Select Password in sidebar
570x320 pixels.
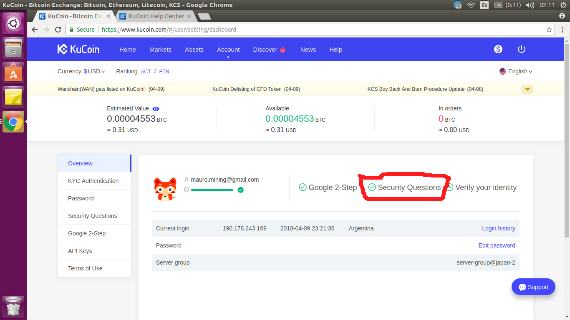coord(94,198)
